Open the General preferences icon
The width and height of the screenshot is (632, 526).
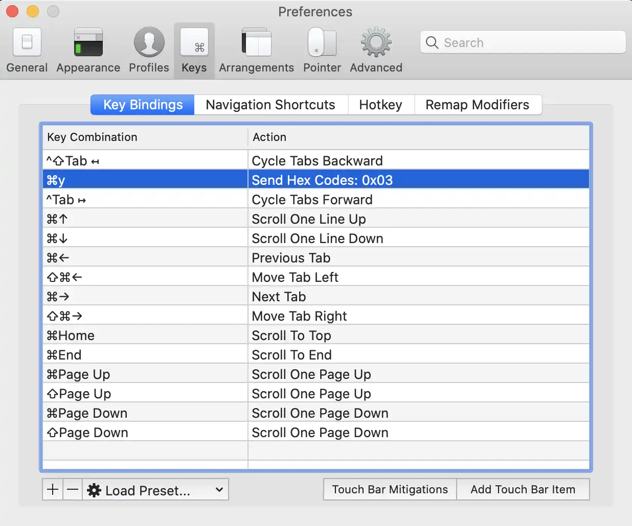(x=27, y=42)
